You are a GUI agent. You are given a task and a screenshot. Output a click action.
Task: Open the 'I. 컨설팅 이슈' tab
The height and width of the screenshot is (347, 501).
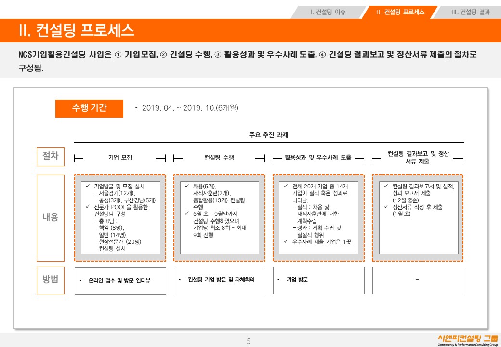point(328,12)
